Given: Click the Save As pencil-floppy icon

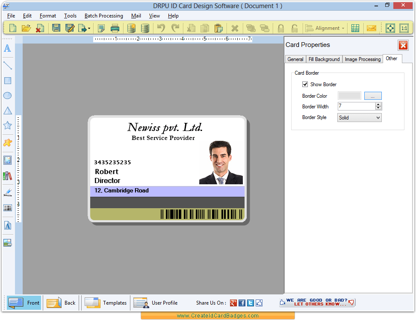Looking at the screenshot, I should coord(70,28).
